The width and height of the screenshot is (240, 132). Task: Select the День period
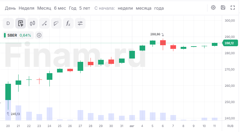[10, 8]
